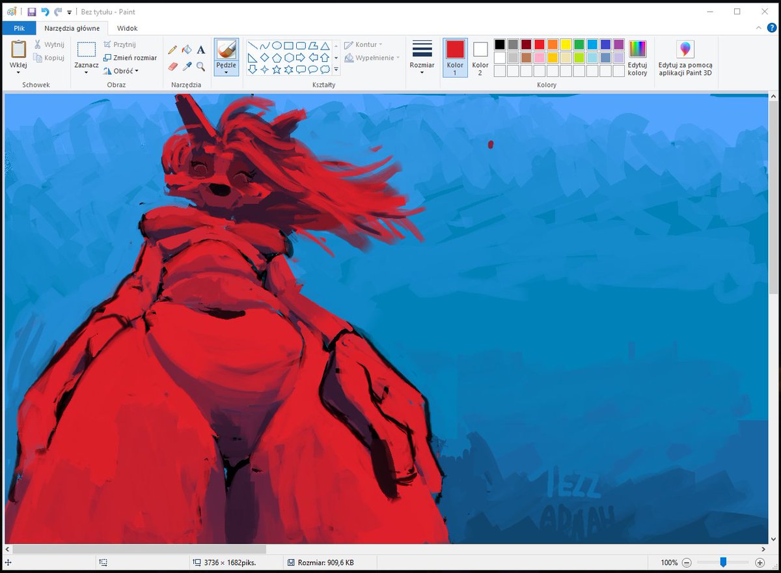Viewport: 781px width, 573px height.
Task: Switch to the Widok tab
Action: click(x=127, y=28)
